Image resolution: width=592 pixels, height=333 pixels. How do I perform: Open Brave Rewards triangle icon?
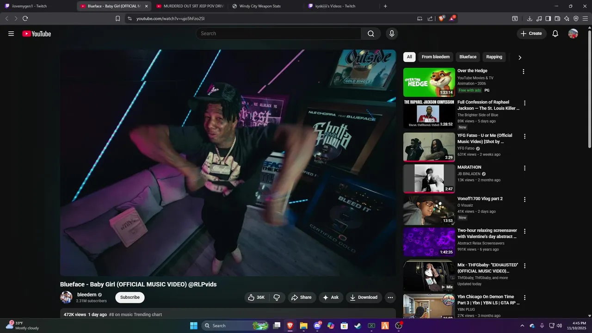452,18
